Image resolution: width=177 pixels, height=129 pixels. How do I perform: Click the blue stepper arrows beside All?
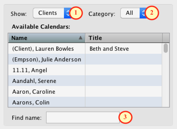(x=142, y=13)
